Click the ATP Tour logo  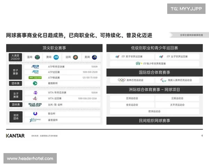click(x=35, y=72)
